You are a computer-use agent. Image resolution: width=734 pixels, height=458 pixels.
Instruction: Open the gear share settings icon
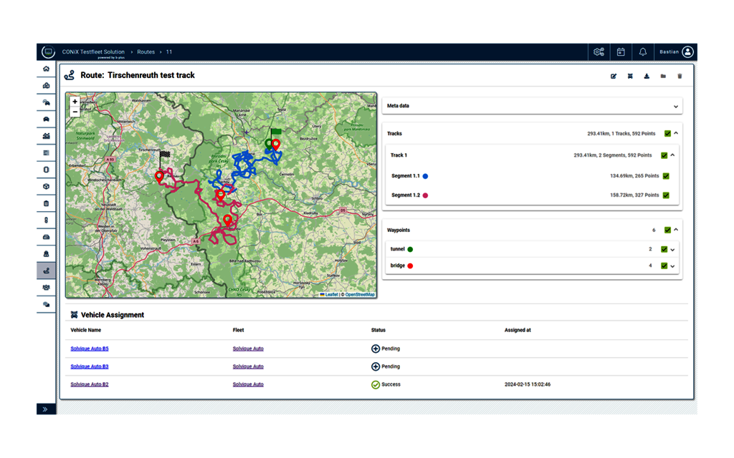599,52
